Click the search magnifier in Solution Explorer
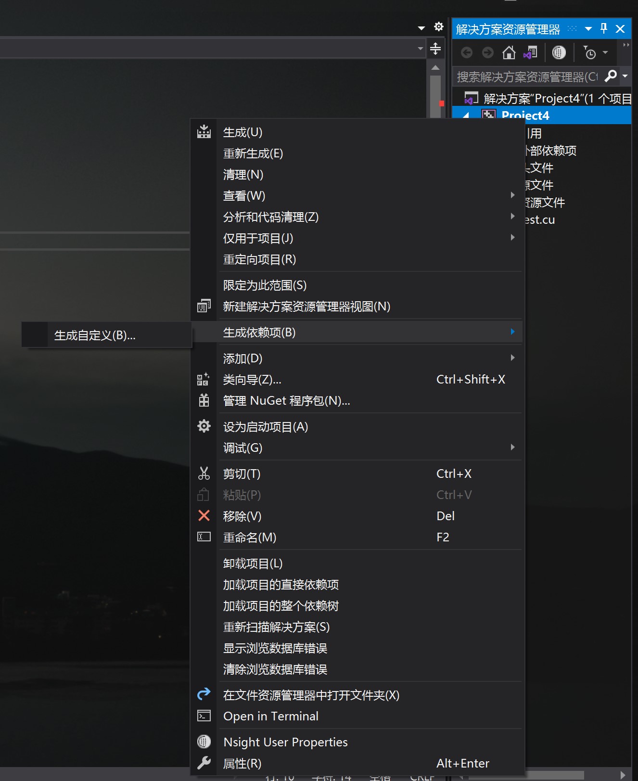The width and height of the screenshot is (638, 781). (x=611, y=76)
